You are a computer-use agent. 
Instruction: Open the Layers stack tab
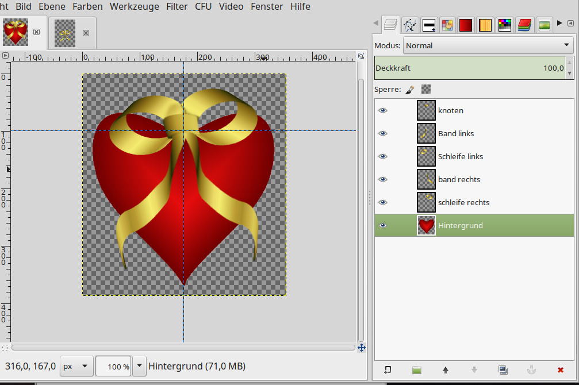391,25
